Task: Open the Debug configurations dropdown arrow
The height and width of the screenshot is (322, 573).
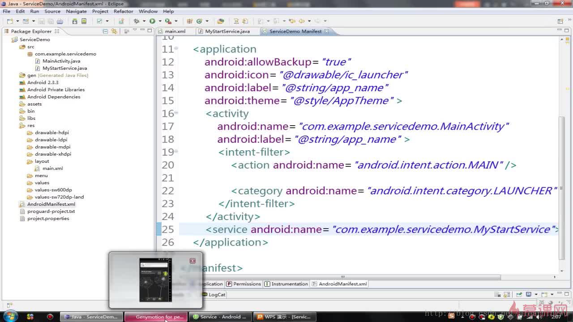Action: [144, 21]
